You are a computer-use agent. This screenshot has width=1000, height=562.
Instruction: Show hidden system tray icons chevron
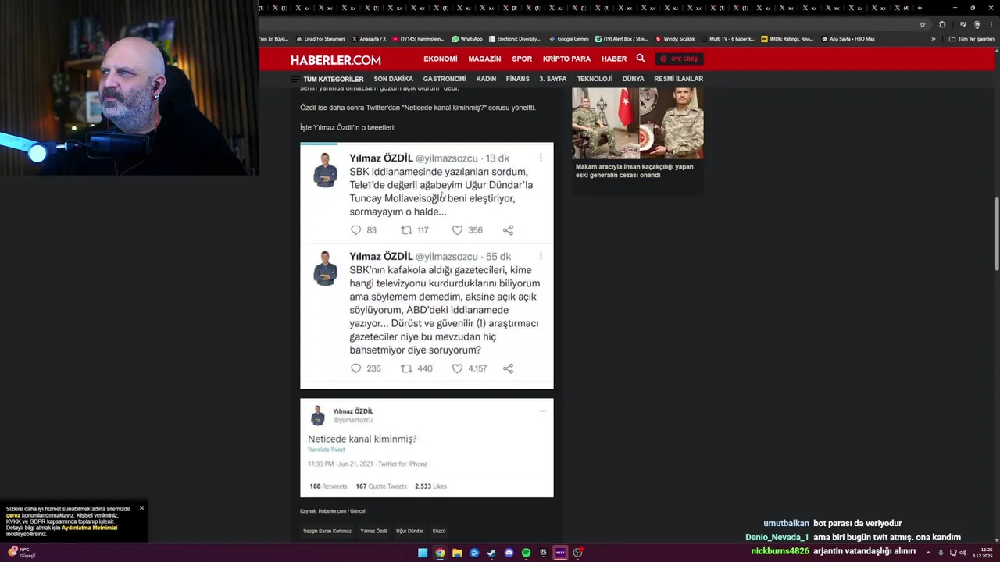tap(928, 553)
